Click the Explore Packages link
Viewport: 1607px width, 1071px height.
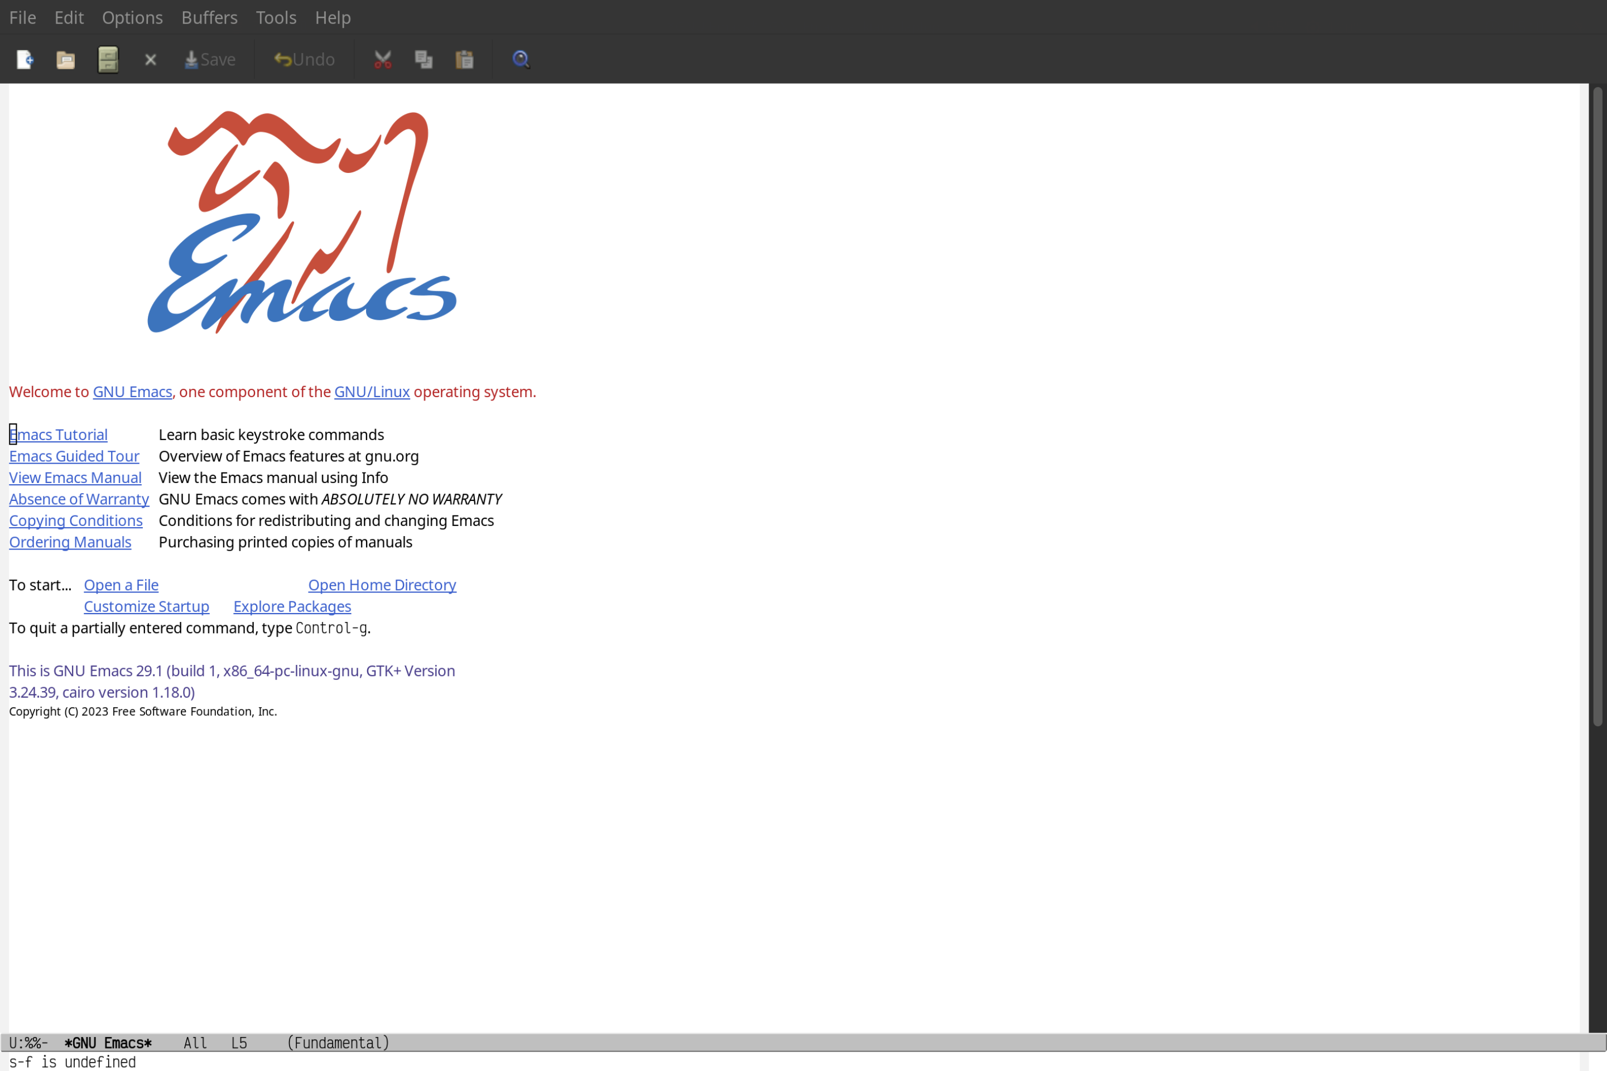[x=292, y=606]
